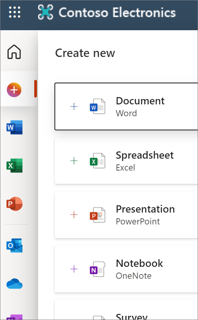This screenshot has width=198, height=320.
Task: Click the PowerPoint subtitle under Presentation
Action: [x=138, y=222]
